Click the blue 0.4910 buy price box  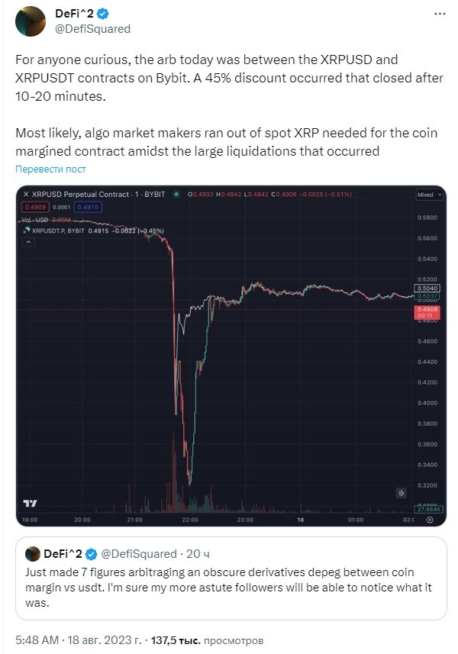pos(88,207)
